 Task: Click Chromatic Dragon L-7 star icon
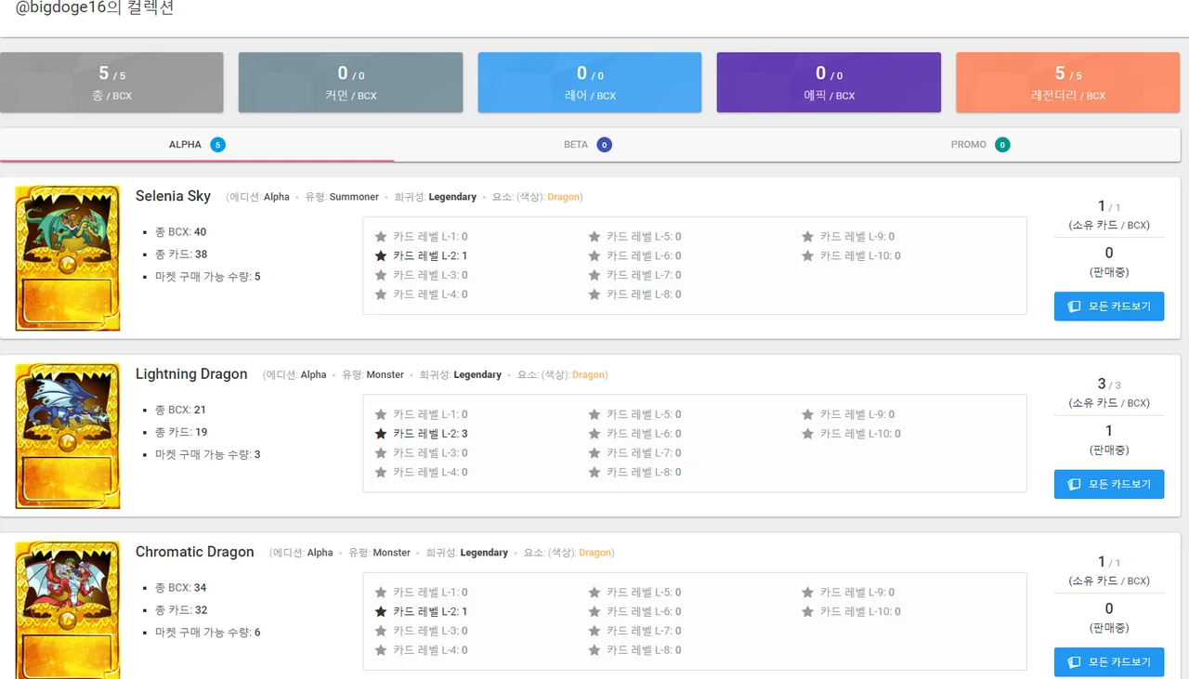594,631
